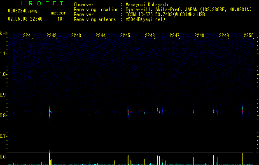Viewport: 259px width, 165px height.
Task: Click the 2250 time marker
Action: tap(249, 35)
